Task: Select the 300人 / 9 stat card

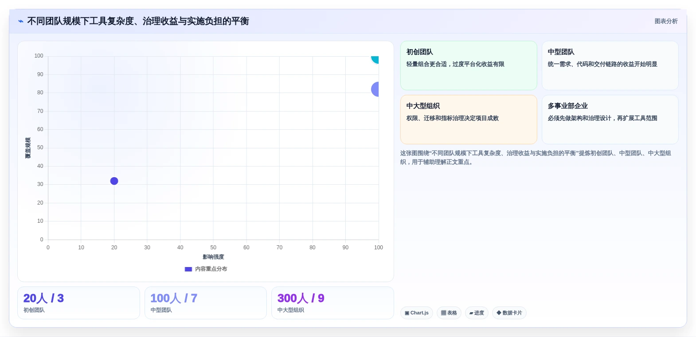Action: tap(332, 303)
